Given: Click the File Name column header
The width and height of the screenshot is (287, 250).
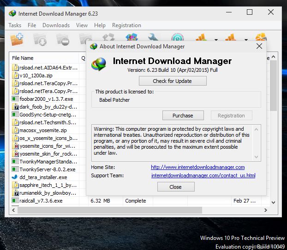Looking at the screenshot, I should 44,58.
